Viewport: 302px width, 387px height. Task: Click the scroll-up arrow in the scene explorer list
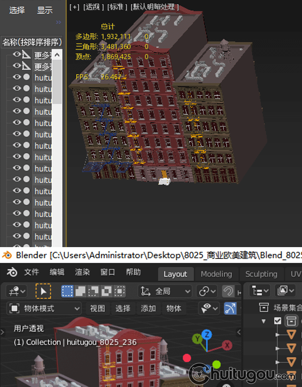(x=57, y=55)
